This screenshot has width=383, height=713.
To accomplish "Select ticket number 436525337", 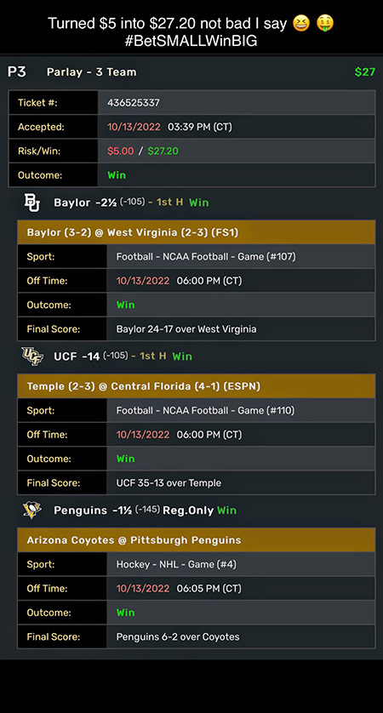I will coord(134,103).
